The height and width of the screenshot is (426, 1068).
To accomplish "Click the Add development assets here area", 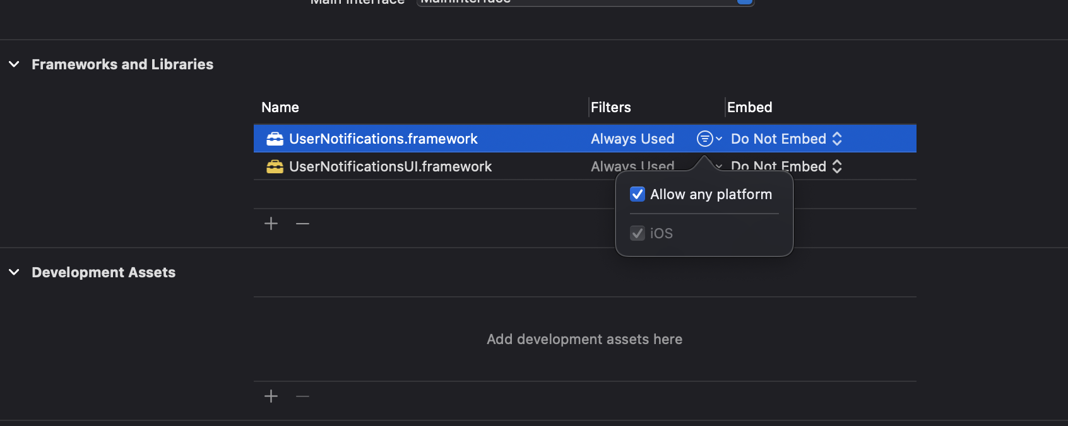I will (584, 339).
